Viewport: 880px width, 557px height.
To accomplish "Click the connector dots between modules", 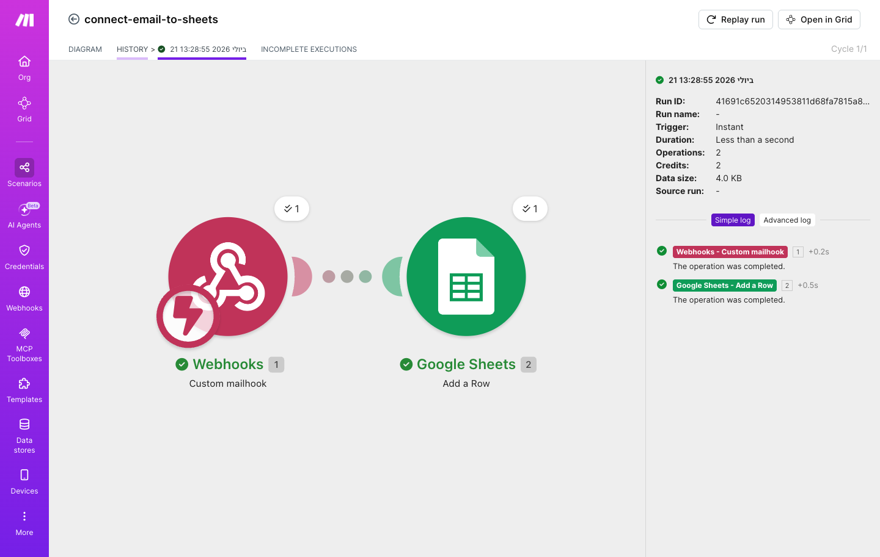I will coord(347,276).
